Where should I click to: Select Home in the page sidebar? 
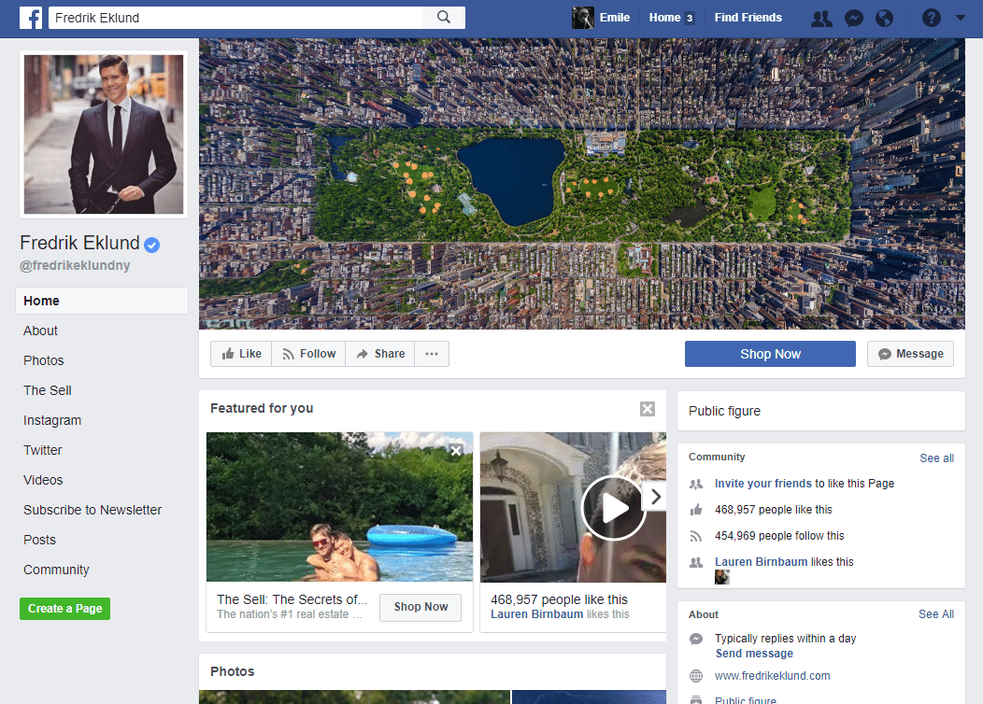coord(102,301)
